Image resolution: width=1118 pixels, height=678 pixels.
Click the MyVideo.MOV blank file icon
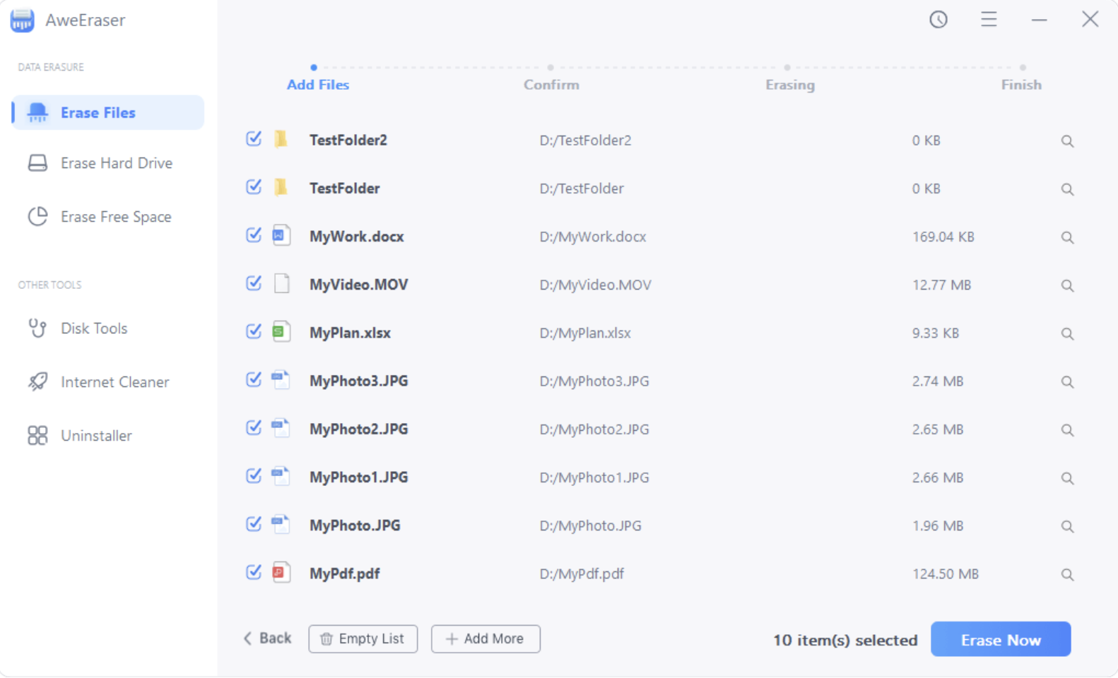click(281, 283)
